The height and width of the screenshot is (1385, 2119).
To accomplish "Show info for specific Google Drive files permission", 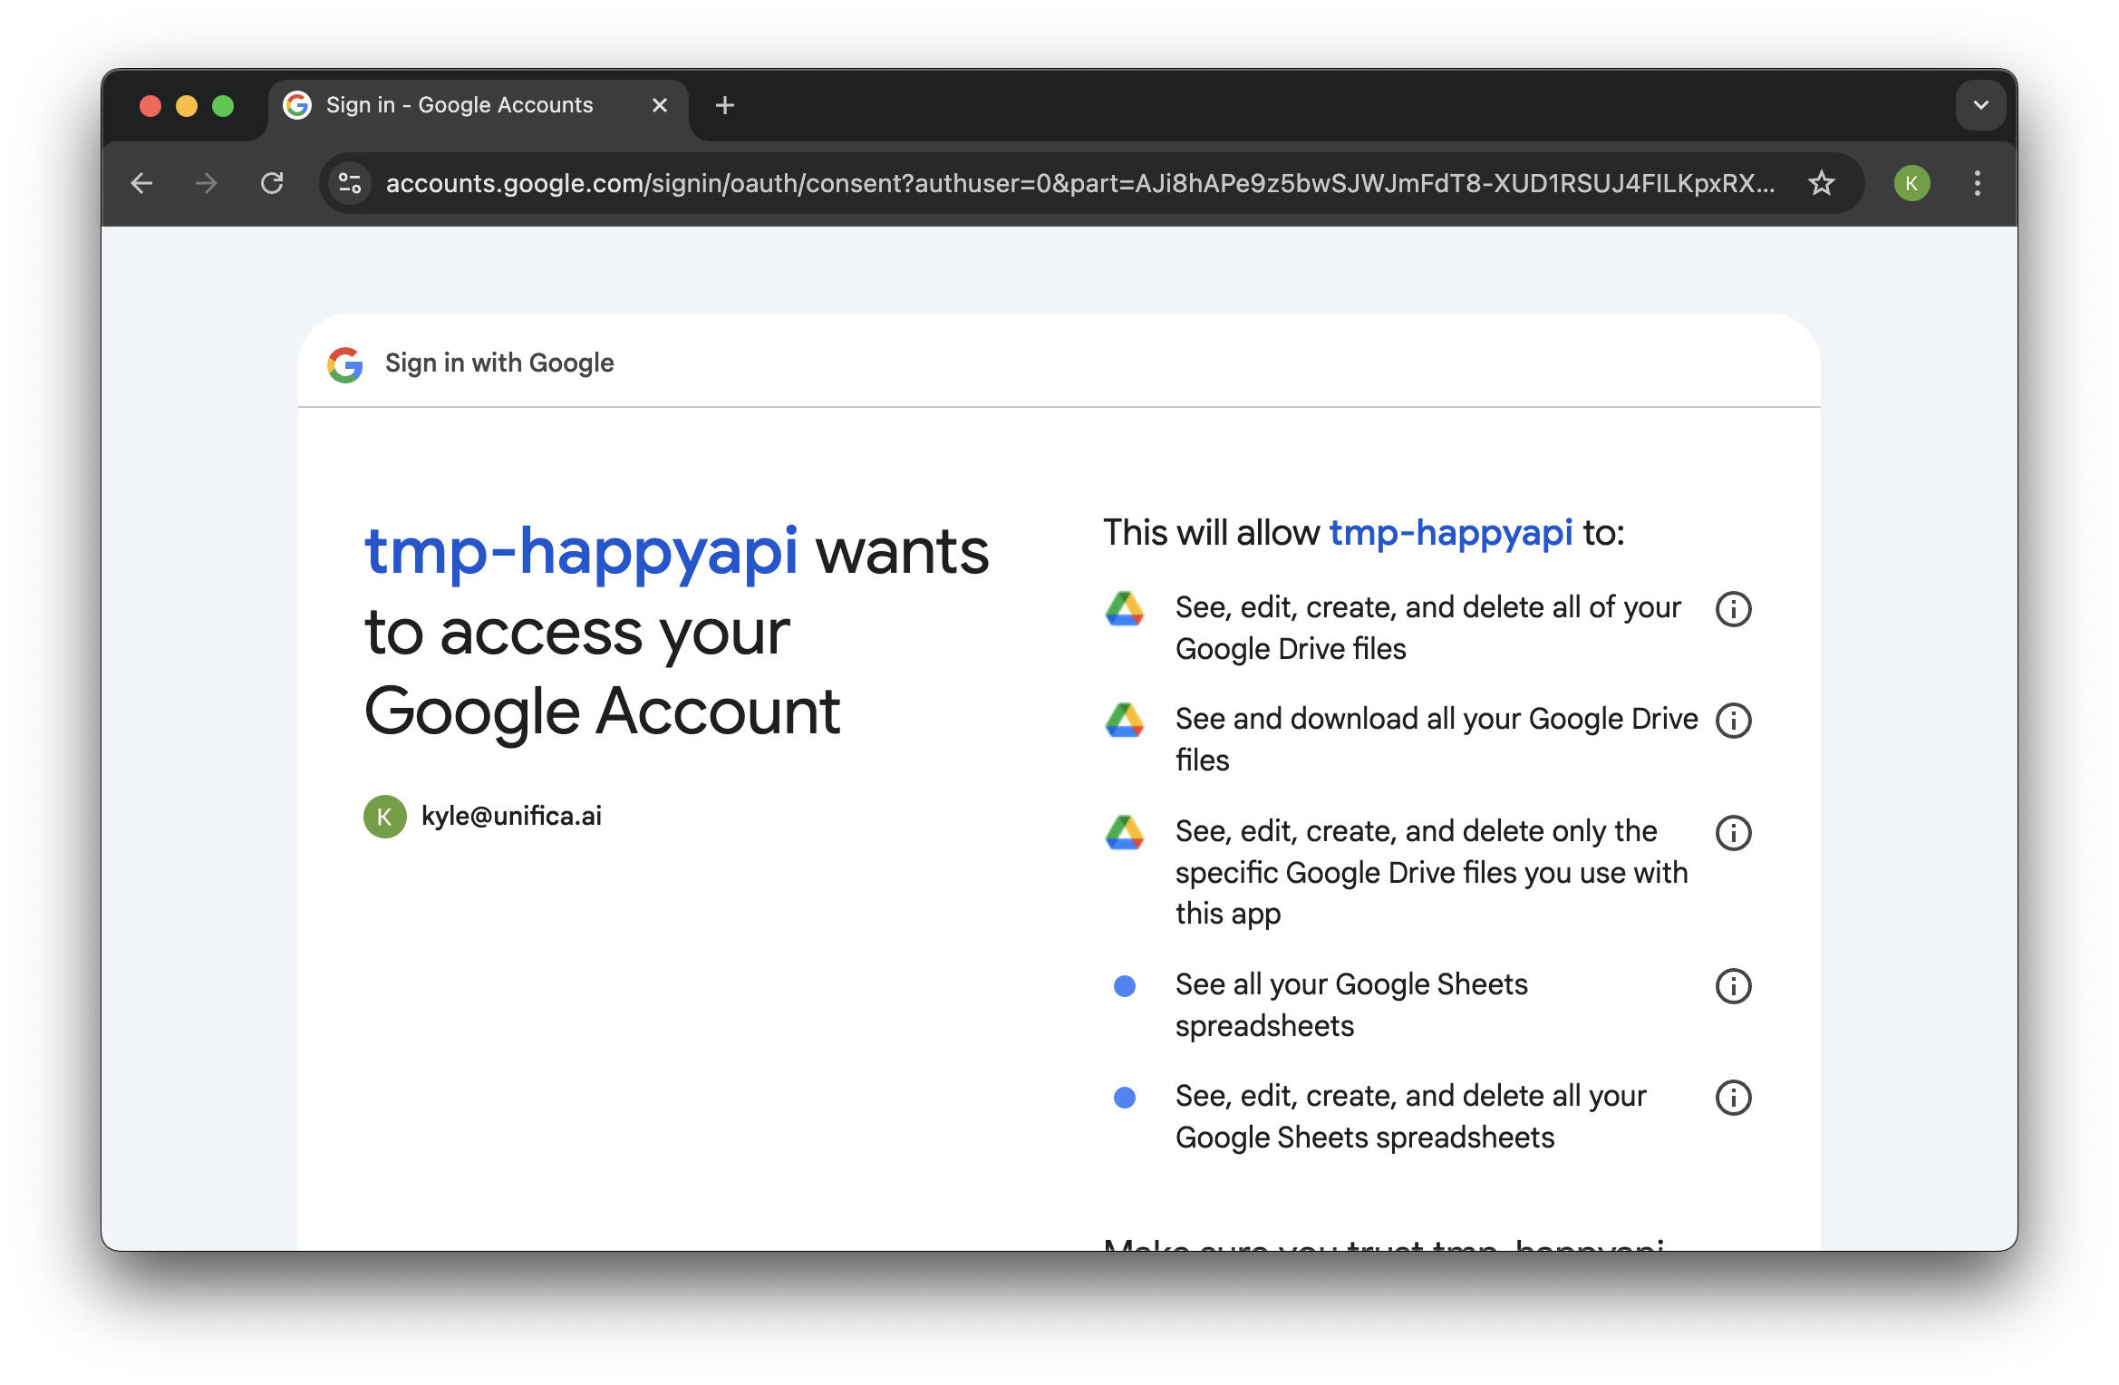I will [x=1733, y=833].
